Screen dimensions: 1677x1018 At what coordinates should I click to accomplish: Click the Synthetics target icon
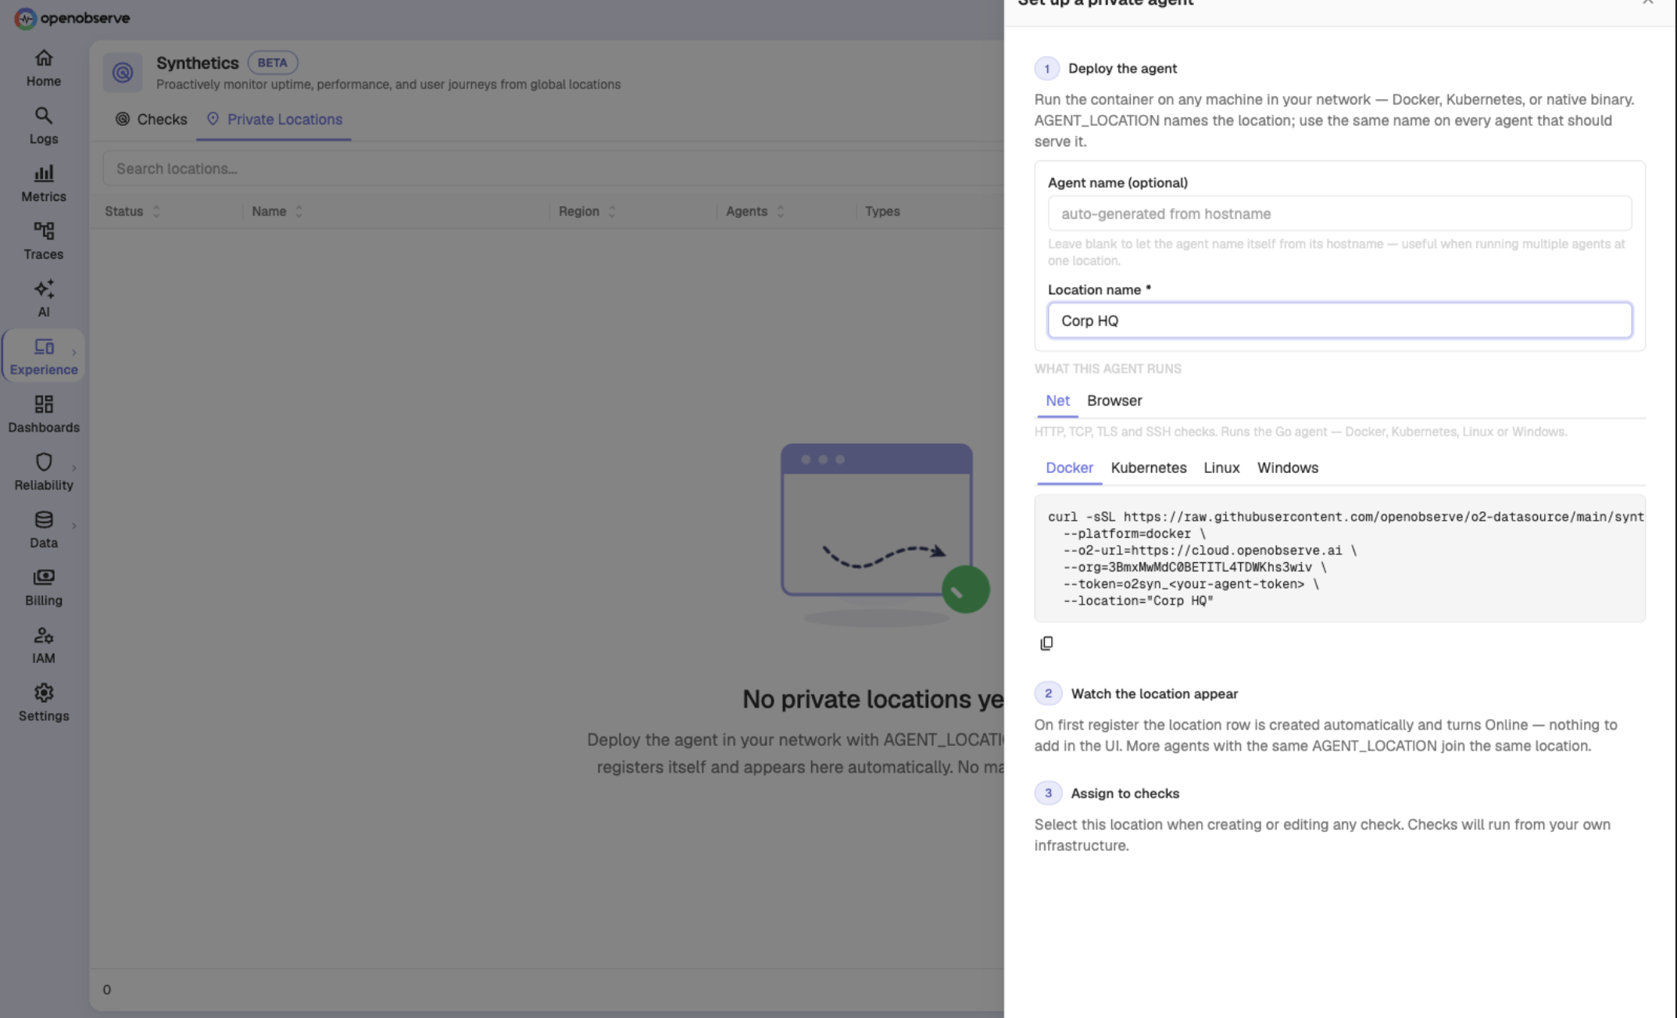click(x=123, y=73)
